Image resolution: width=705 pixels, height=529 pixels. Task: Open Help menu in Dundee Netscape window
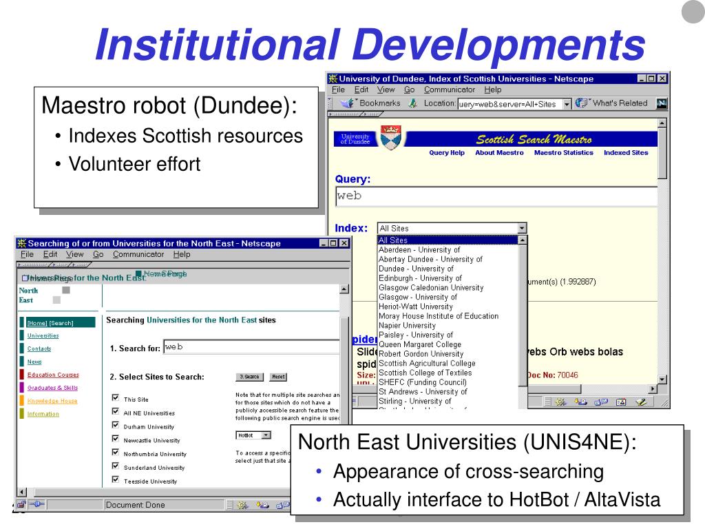(493, 90)
